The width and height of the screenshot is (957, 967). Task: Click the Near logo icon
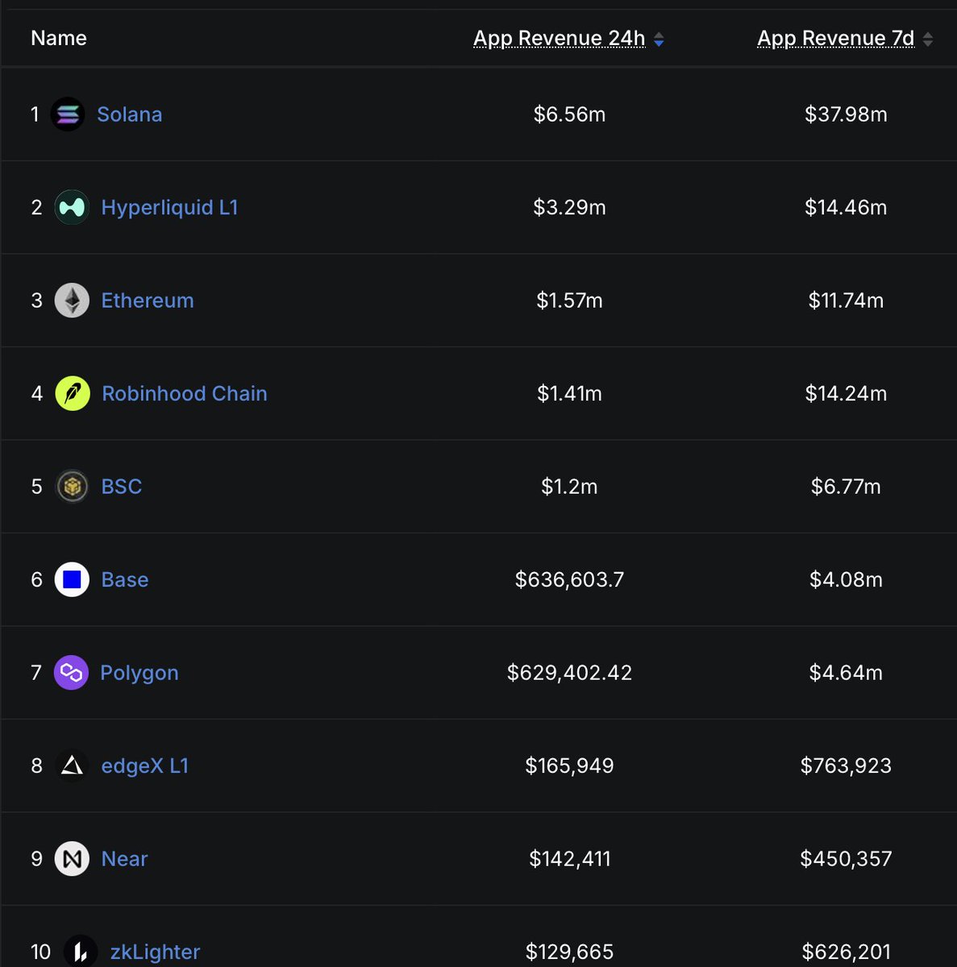click(72, 859)
